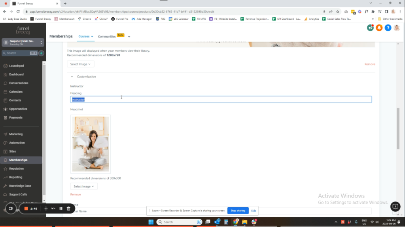Open the Snapshot account location switcher

pyautogui.click(x=23, y=43)
